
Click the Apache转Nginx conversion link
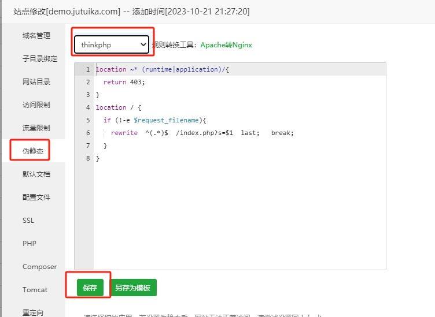tap(226, 44)
